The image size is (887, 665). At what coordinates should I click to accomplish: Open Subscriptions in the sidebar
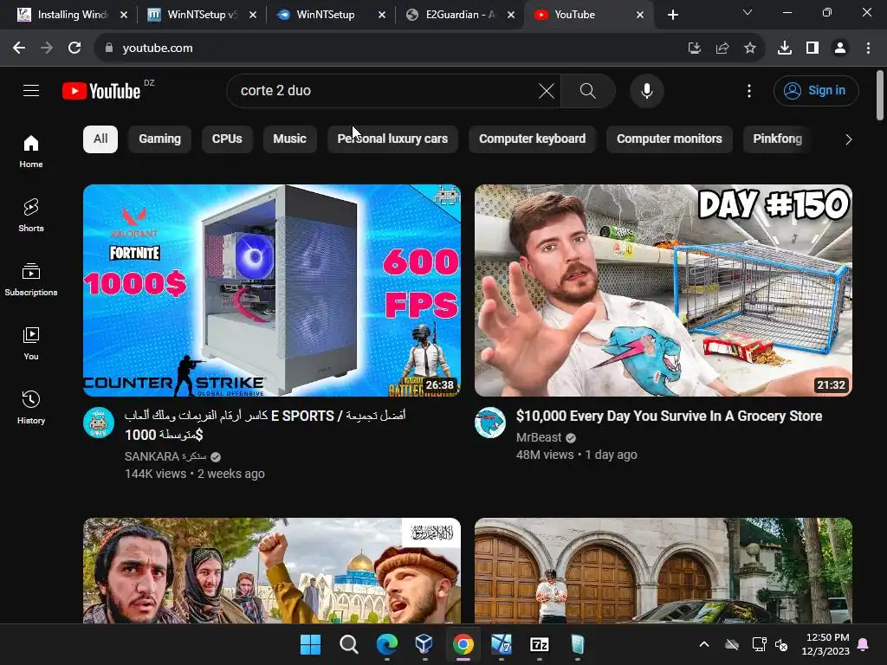(x=31, y=280)
